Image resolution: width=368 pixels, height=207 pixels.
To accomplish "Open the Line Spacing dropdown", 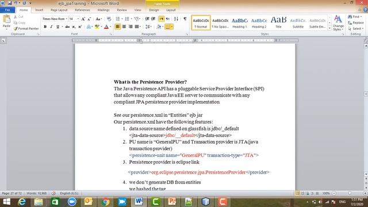I will click(x=148, y=27).
